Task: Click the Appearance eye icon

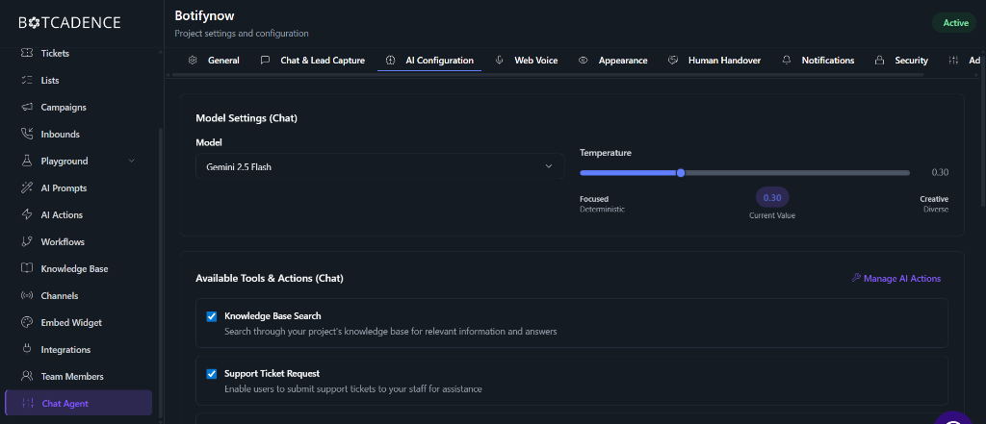Action: (x=583, y=61)
